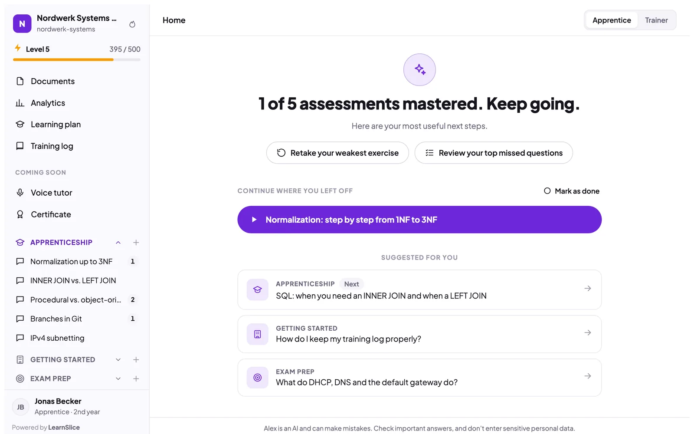The width and height of the screenshot is (694, 434).
Task: Expand the Getting Started section chevron
Action: [x=118, y=360]
